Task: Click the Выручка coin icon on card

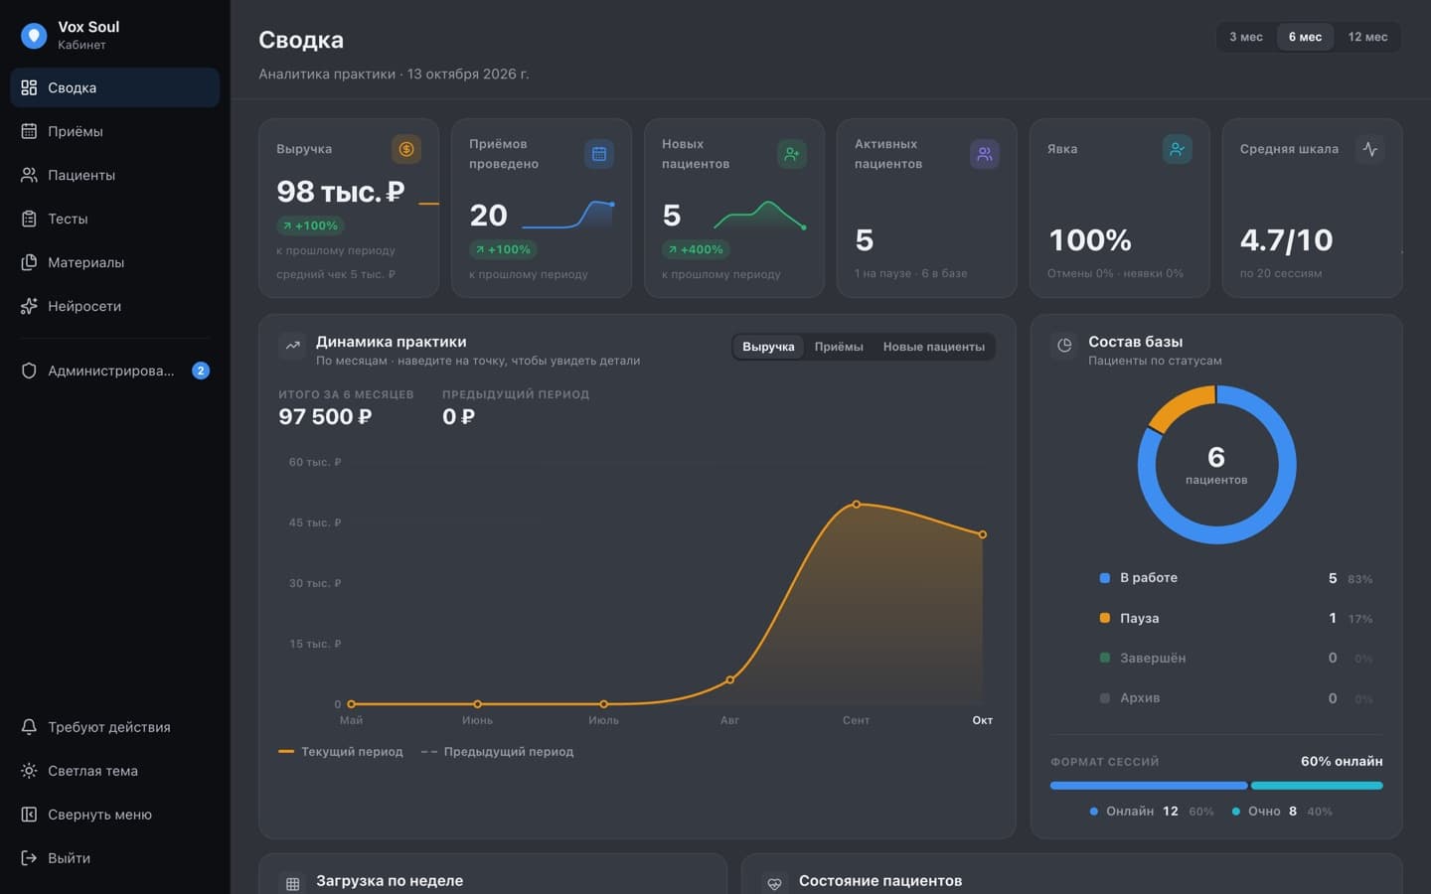Action: click(x=406, y=149)
